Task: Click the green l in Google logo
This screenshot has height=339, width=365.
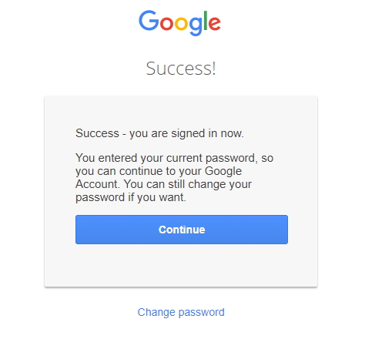Action: (206, 20)
